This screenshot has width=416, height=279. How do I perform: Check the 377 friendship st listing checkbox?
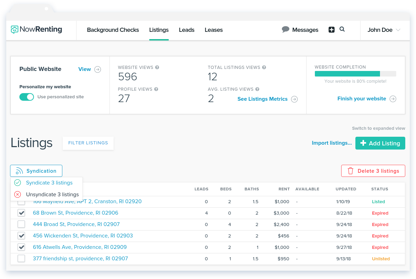pyautogui.click(x=21, y=259)
